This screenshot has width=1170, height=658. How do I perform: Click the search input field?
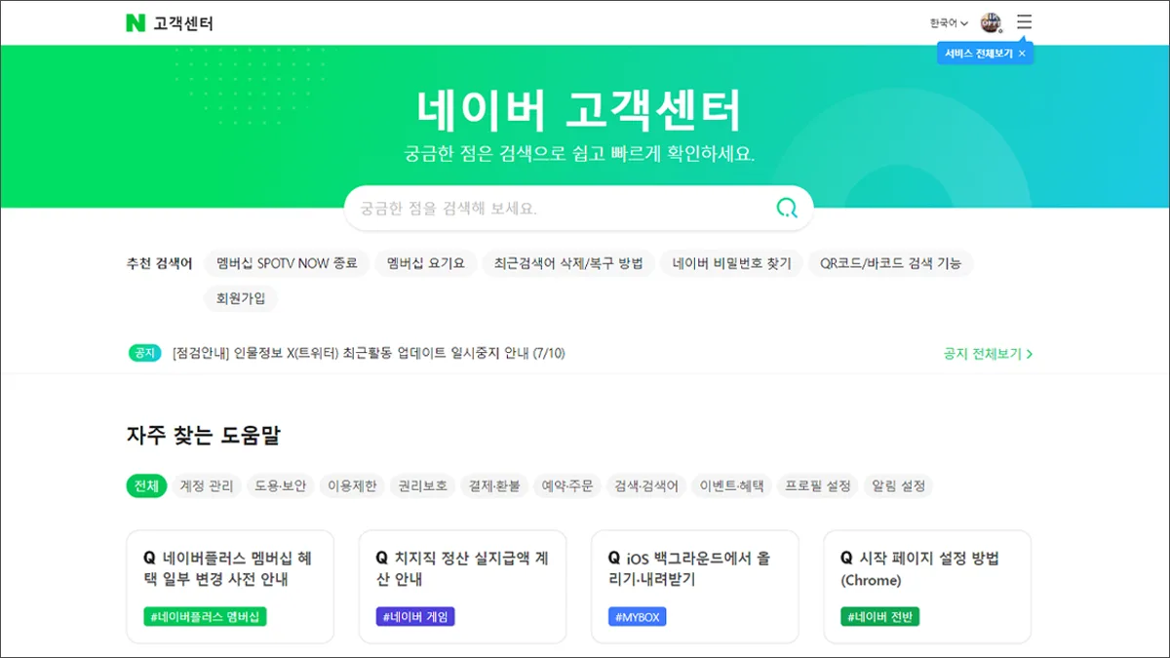click(546, 208)
